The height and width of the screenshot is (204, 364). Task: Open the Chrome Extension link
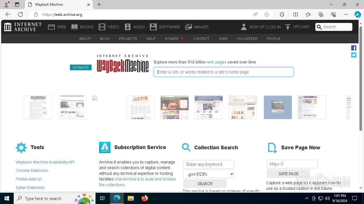[32, 171]
